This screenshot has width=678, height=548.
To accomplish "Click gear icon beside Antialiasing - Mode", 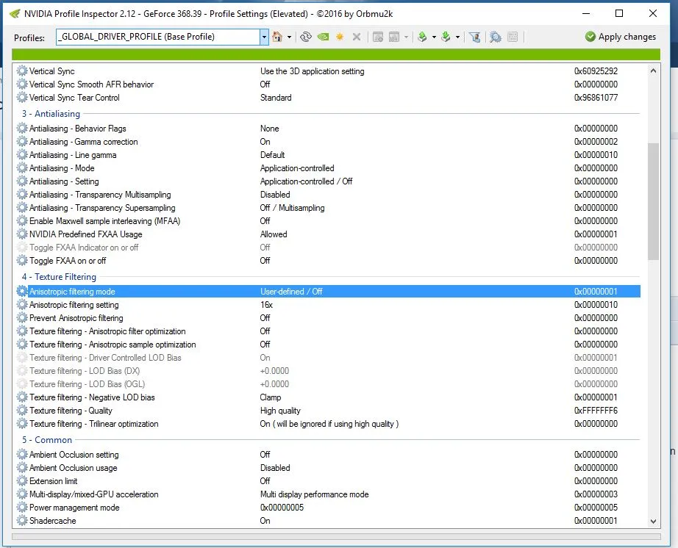I will (22, 168).
